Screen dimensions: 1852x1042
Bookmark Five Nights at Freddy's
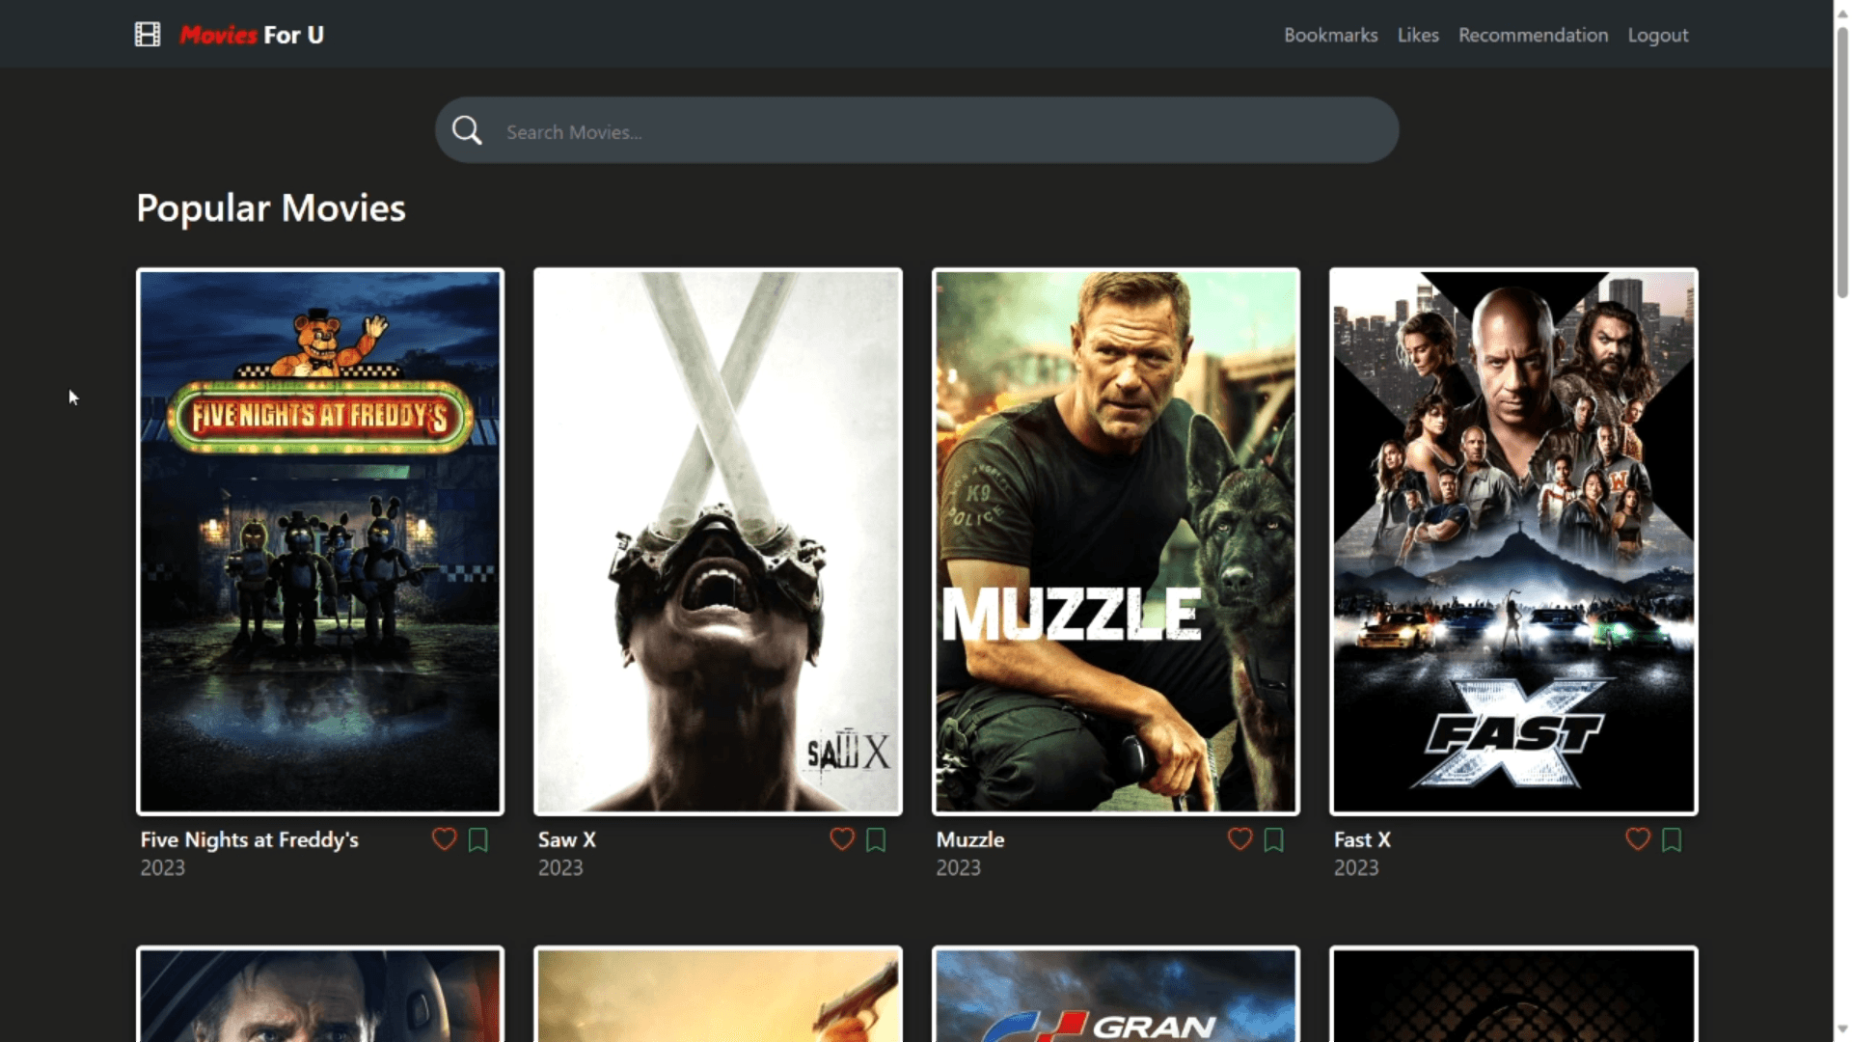pyautogui.click(x=478, y=840)
